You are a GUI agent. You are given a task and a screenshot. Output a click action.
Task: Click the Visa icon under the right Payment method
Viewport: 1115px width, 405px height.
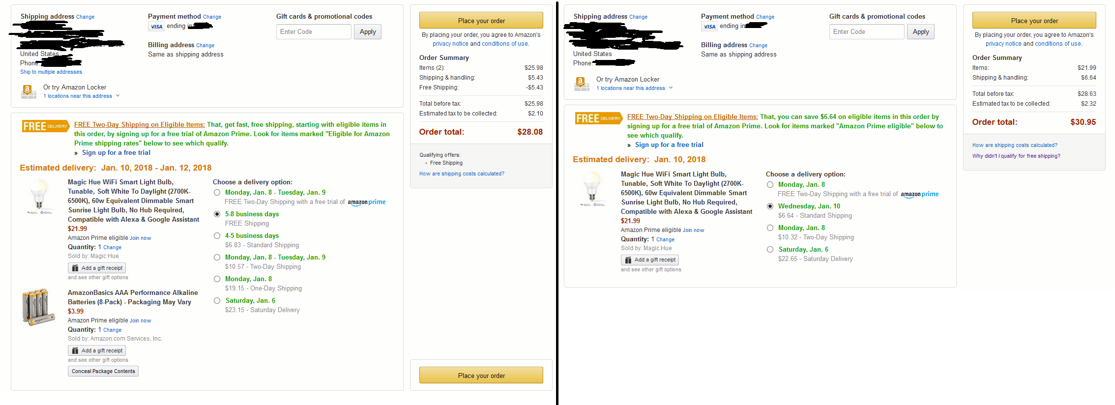709,26
